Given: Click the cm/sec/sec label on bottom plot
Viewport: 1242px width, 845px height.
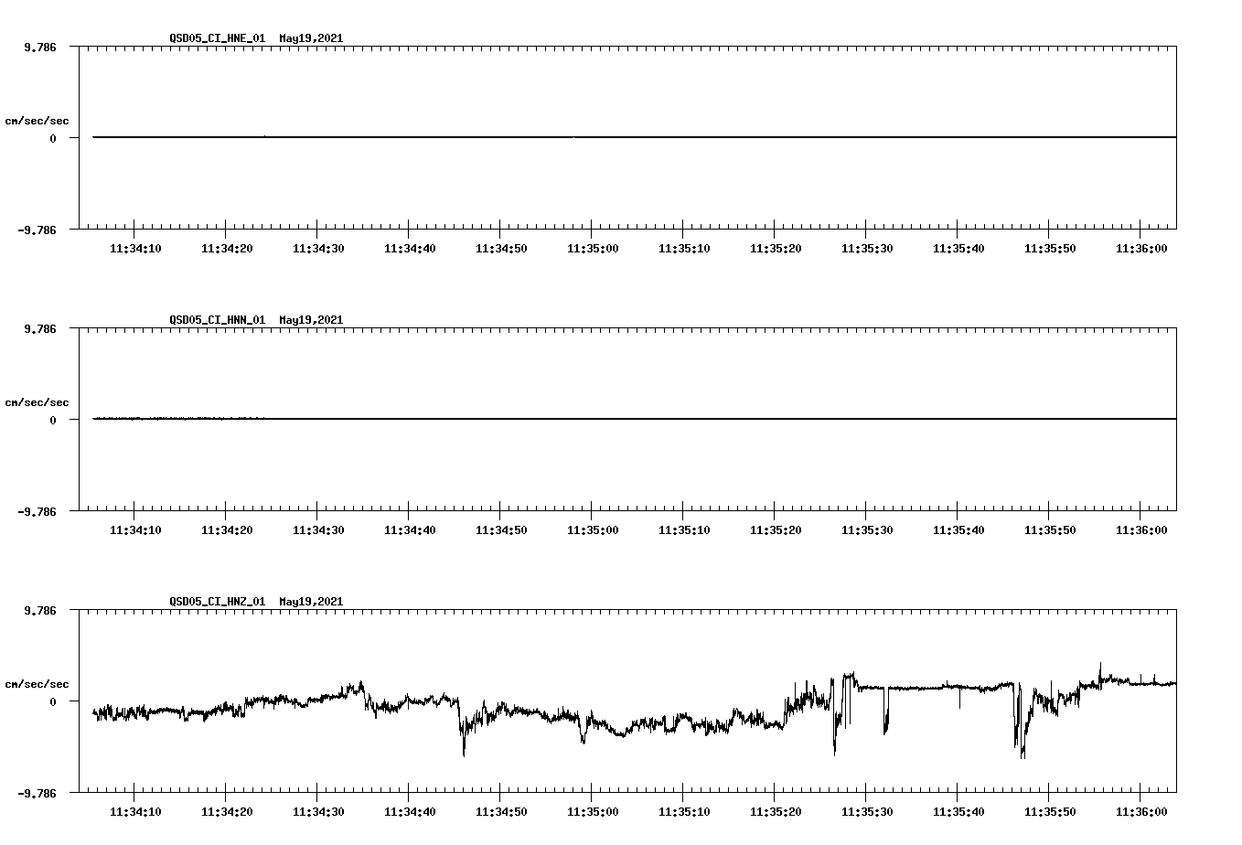Looking at the screenshot, I should coord(37,682).
